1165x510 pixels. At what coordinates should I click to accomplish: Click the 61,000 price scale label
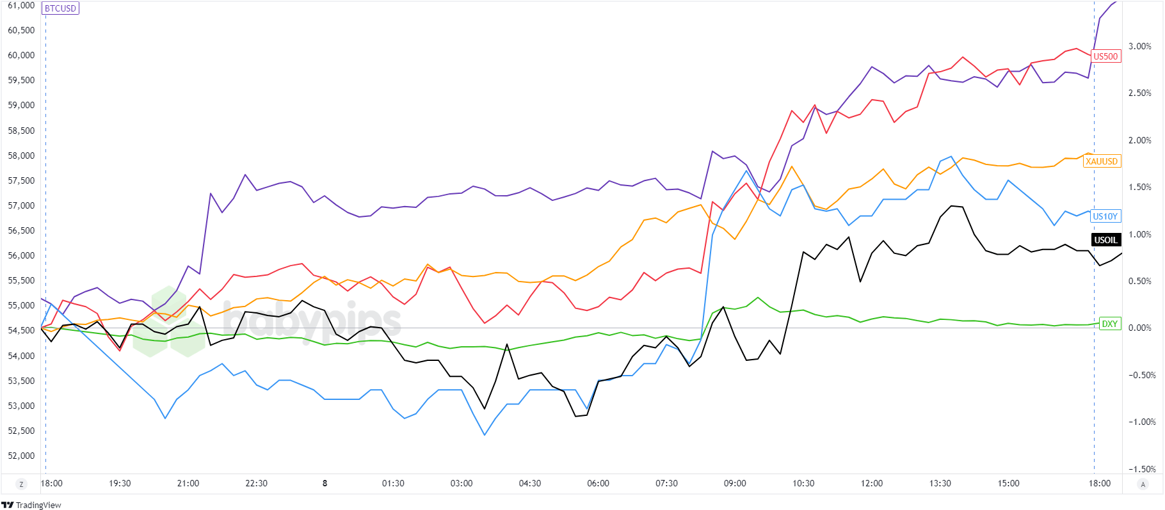coord(21,5)
